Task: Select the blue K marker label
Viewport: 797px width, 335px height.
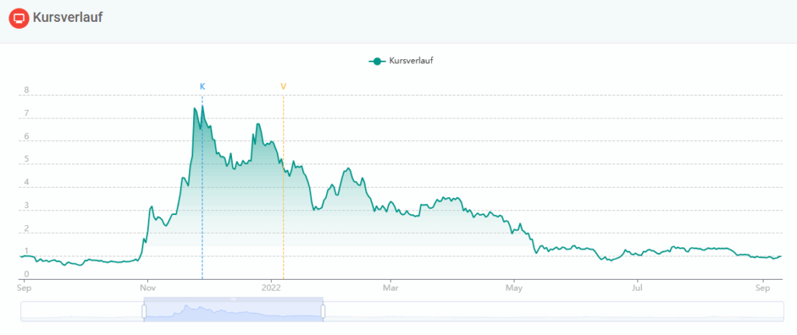Action: point(202,86)
